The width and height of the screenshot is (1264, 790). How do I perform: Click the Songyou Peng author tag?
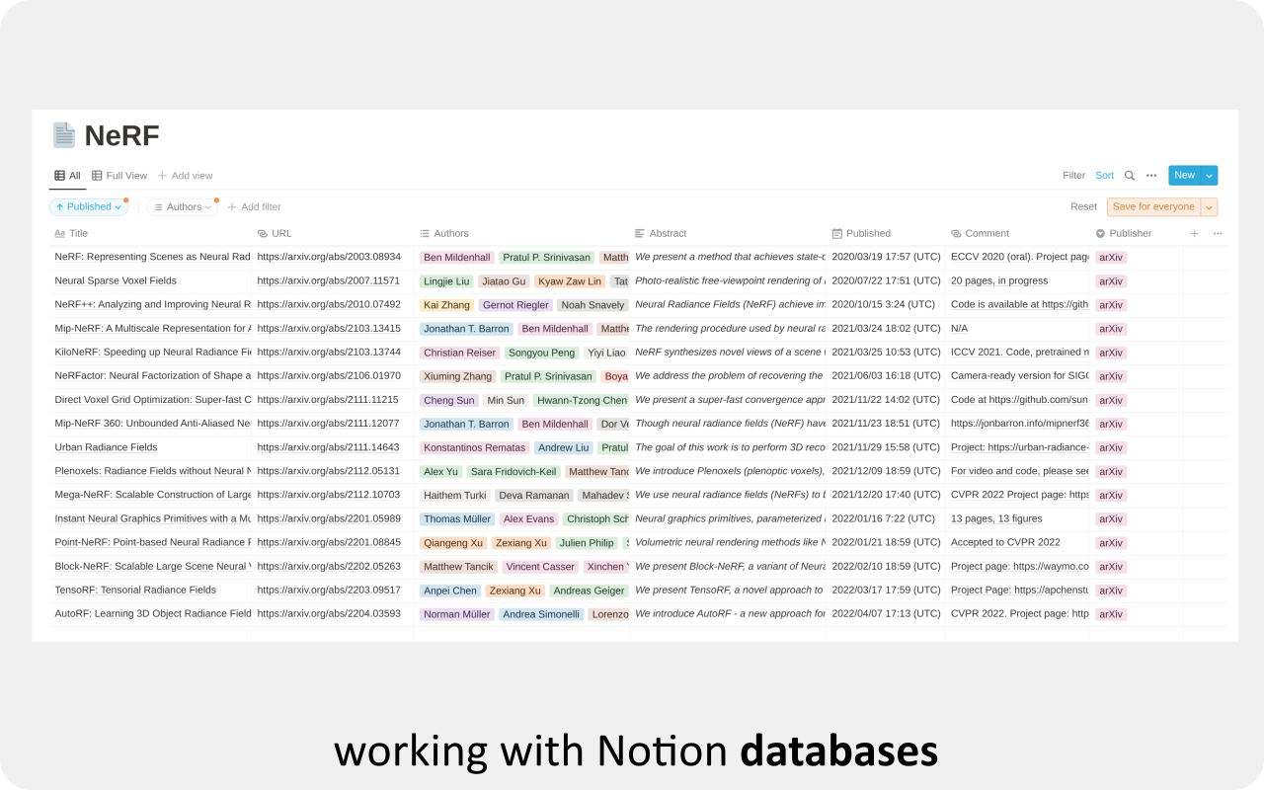click(541, 353)
